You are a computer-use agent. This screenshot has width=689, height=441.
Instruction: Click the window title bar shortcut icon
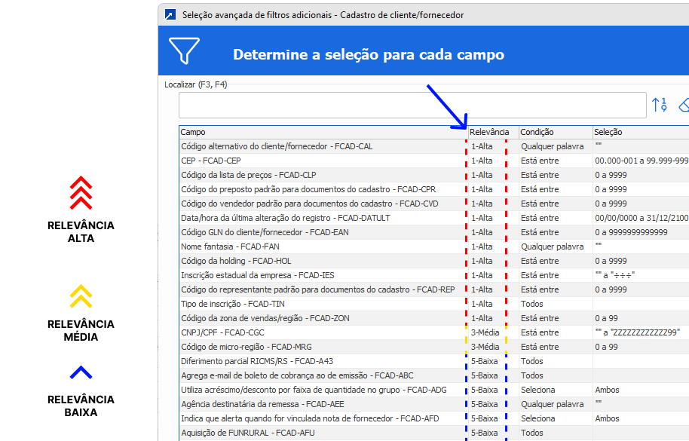tap(170, 14)
